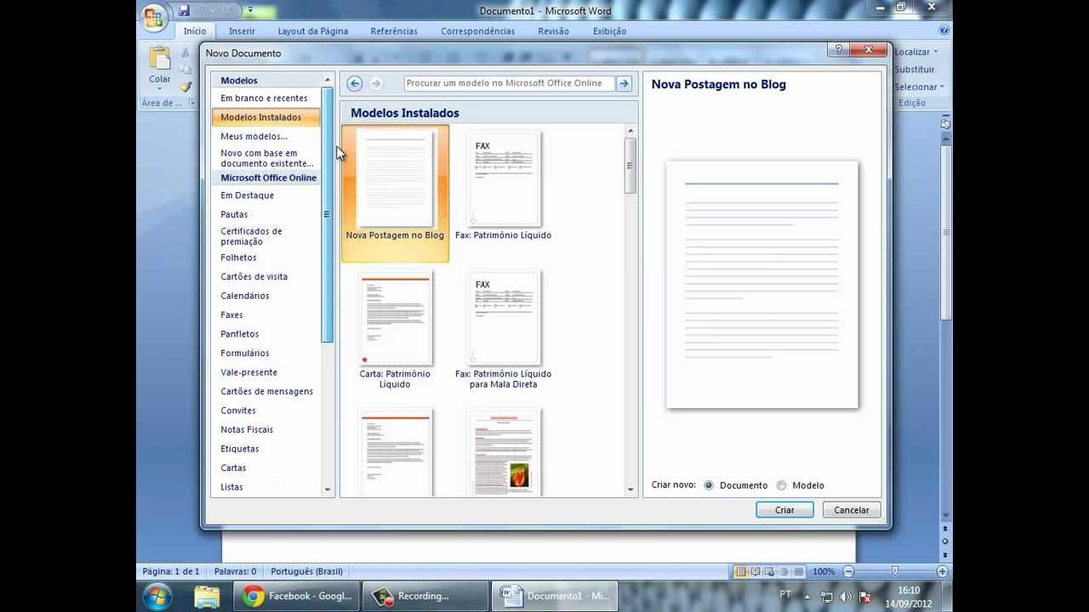
Task: Click Palavras: 0 word count
Action: (x=235, y=572)
